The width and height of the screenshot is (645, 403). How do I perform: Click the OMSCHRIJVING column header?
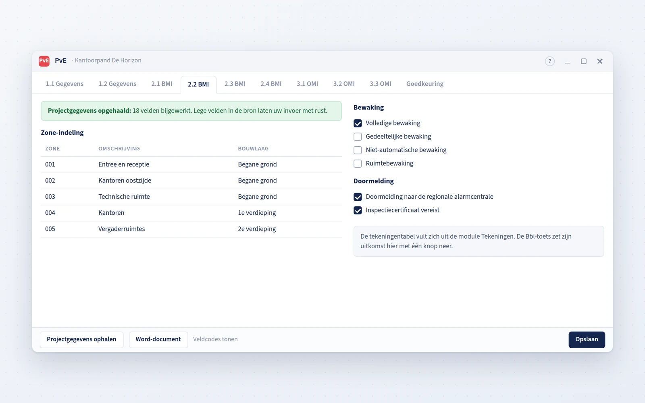(119, 149)
